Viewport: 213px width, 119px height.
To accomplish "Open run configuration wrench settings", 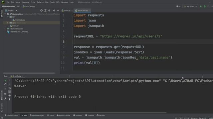I will click(5, 84).
